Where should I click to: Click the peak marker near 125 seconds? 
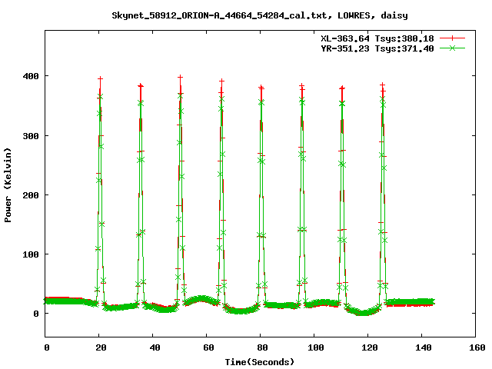(382, 85)
